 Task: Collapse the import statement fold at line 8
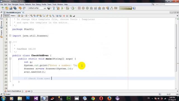(10, 36)
